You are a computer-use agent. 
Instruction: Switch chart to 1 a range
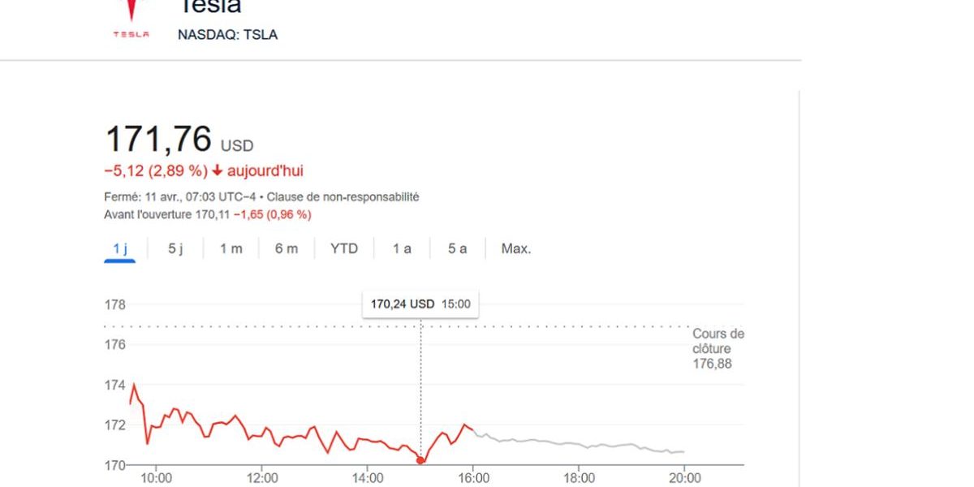(x=402, y=249)
